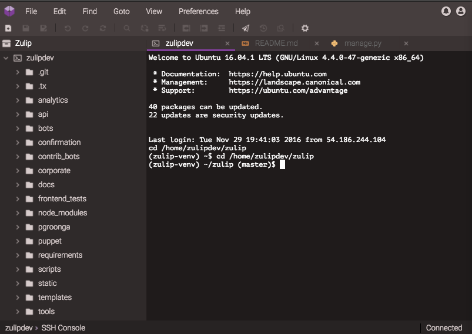
Task: Expand the node_modules folder arrow
Action: point(18,213)
